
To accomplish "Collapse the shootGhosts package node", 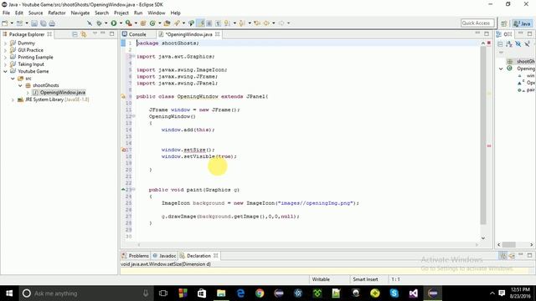I will 20,85.
